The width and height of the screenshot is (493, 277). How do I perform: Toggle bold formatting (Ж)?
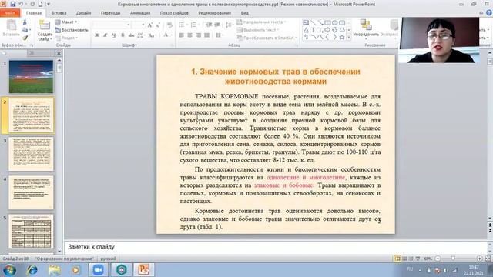[x=97, y=35]
